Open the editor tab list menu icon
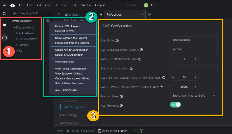The width and height of the screenshot is (232, 134). [x=59, y=14]
